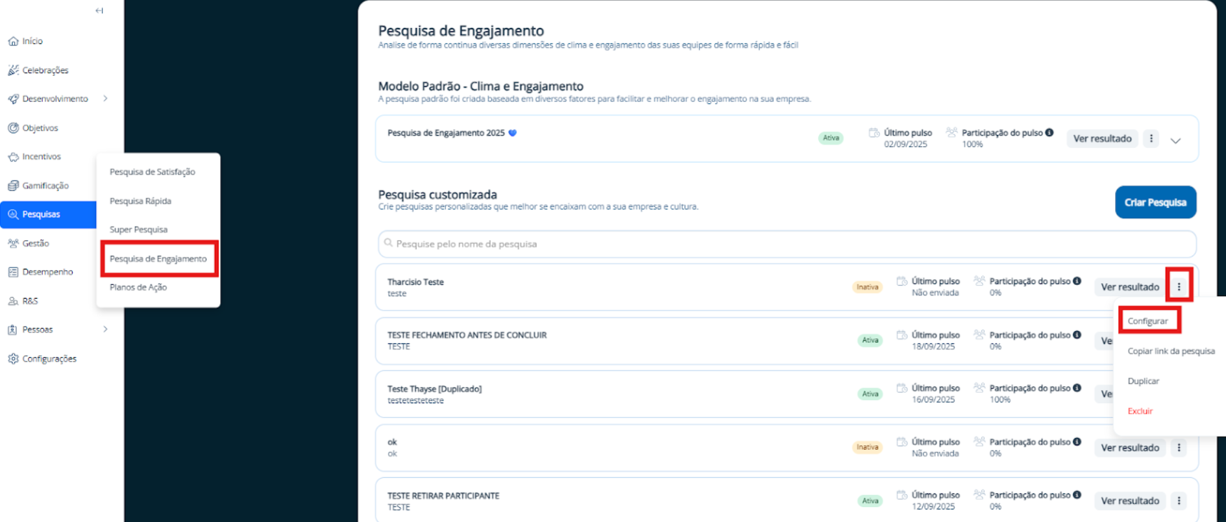
Task: Open the Objetivos target icon
Action: coord(13,128)
